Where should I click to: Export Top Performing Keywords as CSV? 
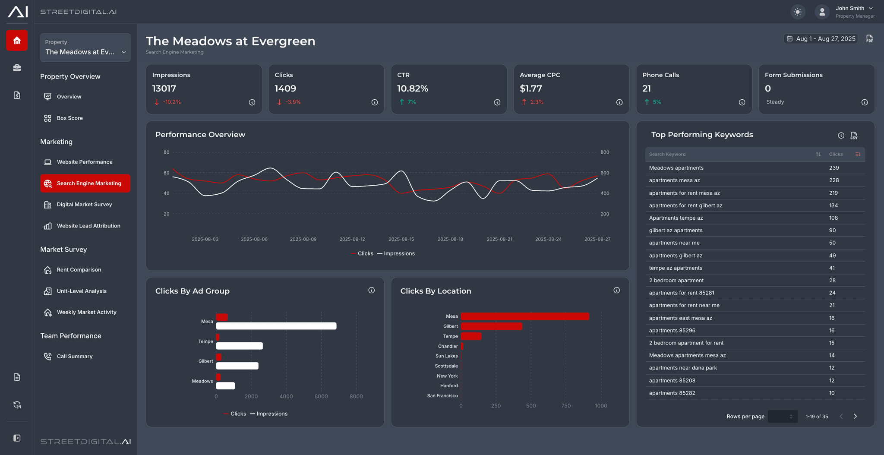pos(854,135)
